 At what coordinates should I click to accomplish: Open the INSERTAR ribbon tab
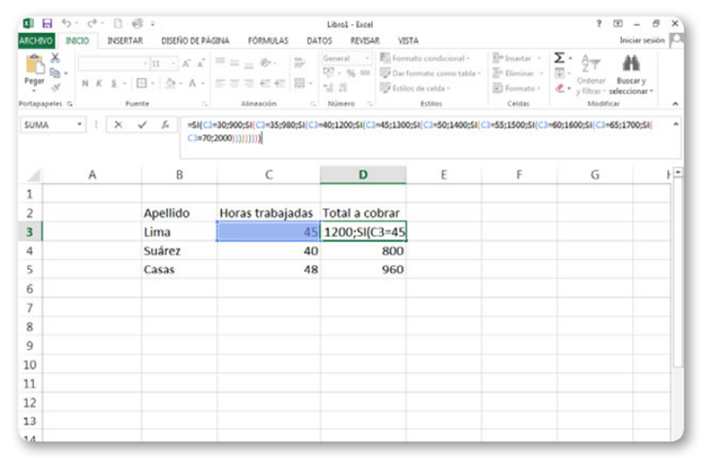(125, 40)
